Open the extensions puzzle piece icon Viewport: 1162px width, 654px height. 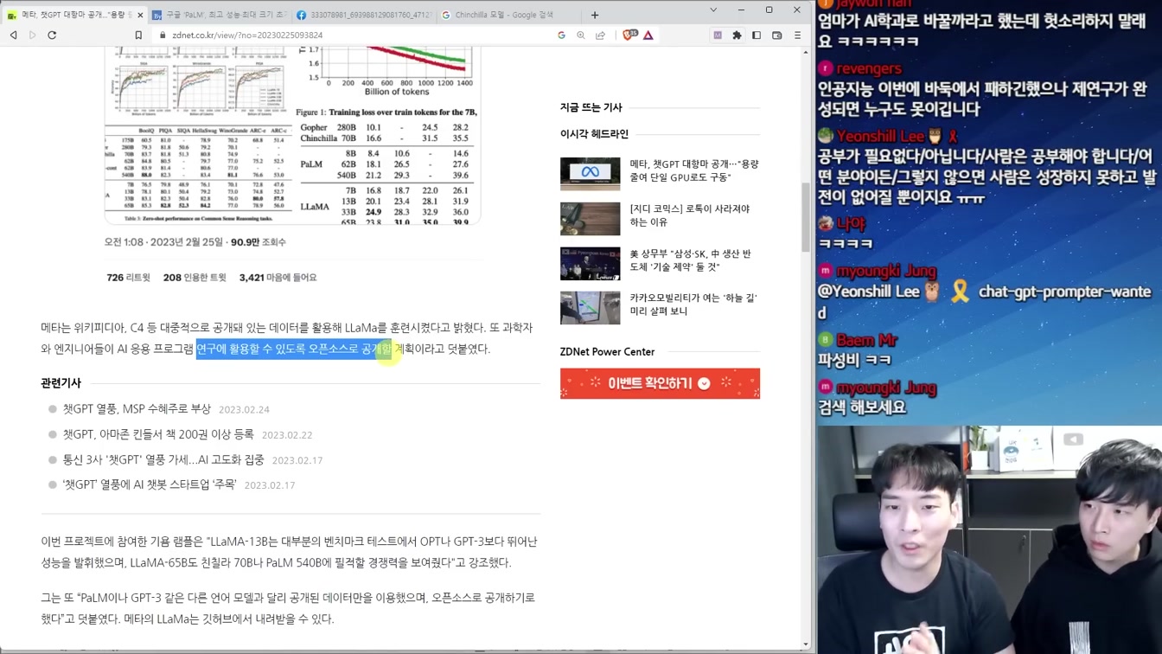coord(737,35)
